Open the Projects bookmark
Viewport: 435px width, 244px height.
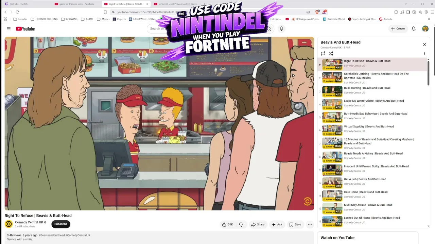[119, 19]
